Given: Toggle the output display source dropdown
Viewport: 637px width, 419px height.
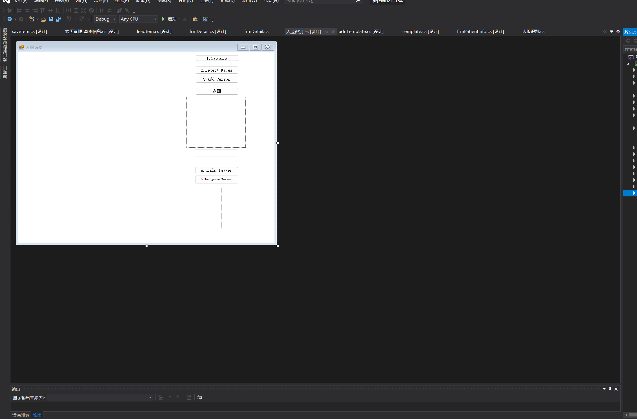Looking at the screenshot, I should click(x=149, y=398).
